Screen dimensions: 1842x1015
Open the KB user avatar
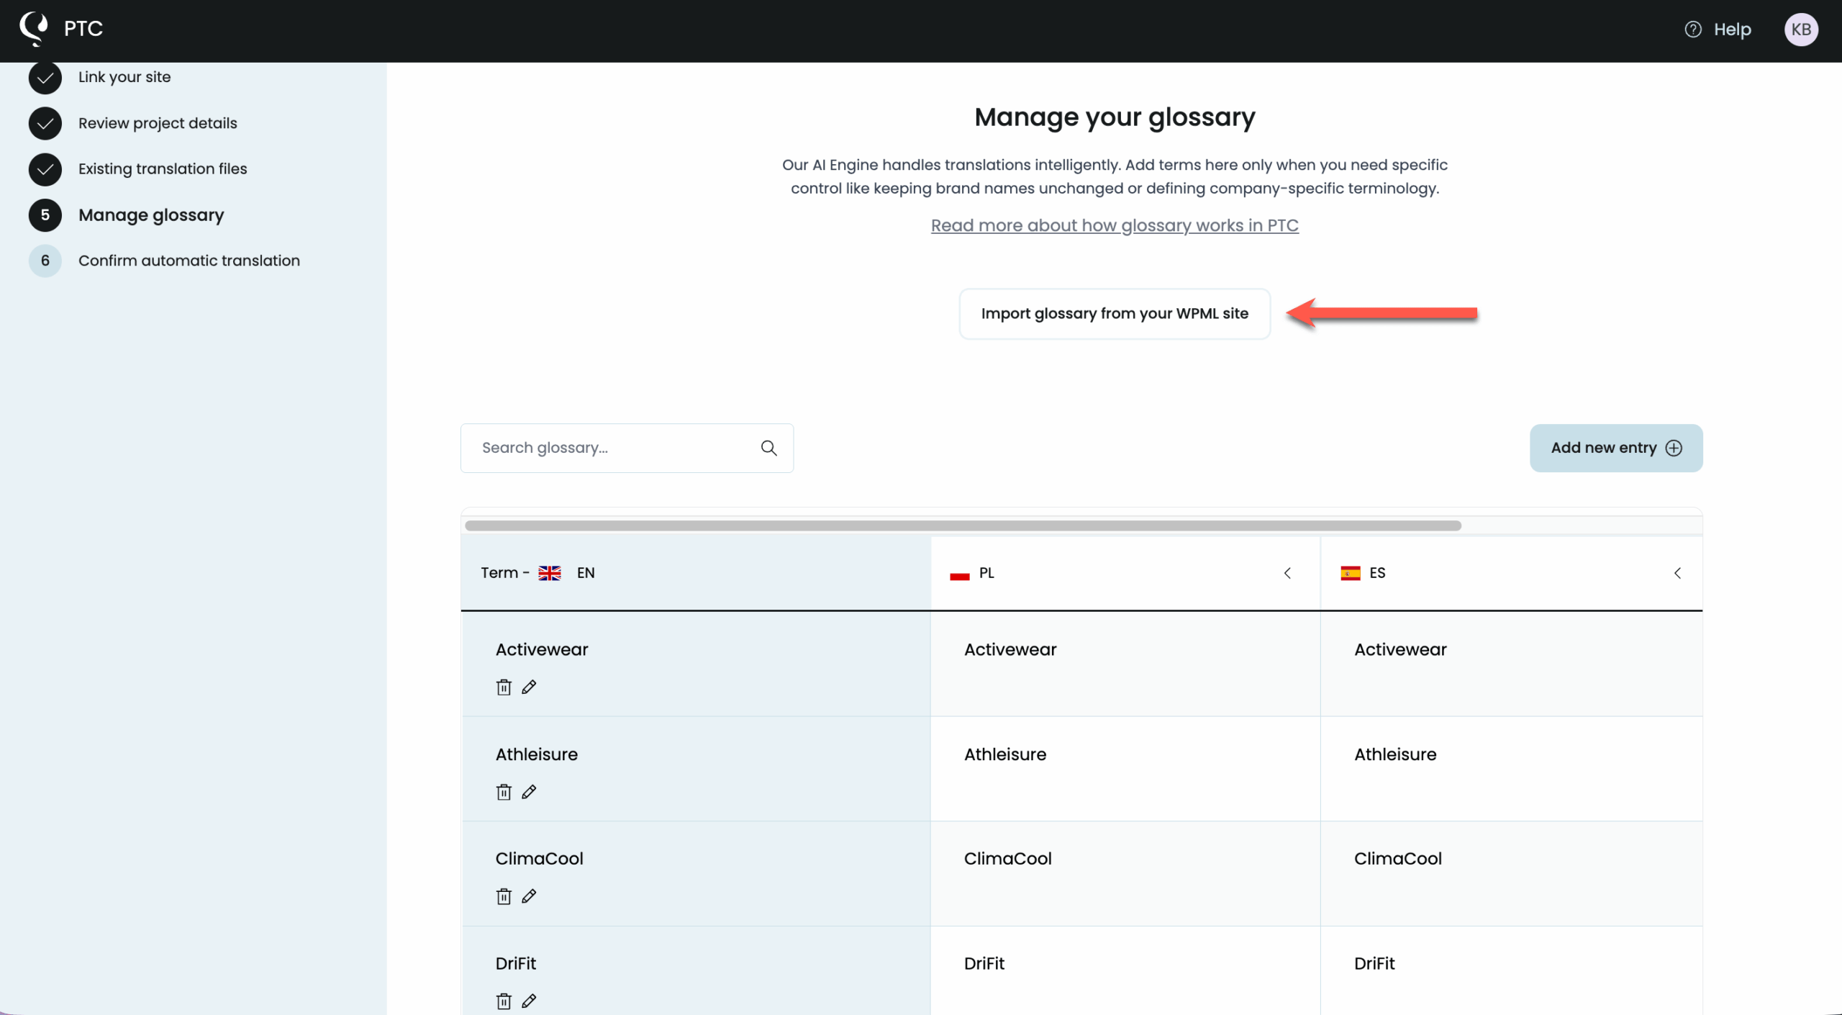pyautogui.click(x=1802, y=29)
